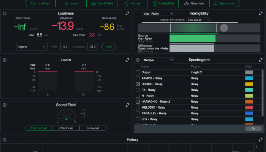
Task: Open History panel settings gear
Action: tap(5, 140)
